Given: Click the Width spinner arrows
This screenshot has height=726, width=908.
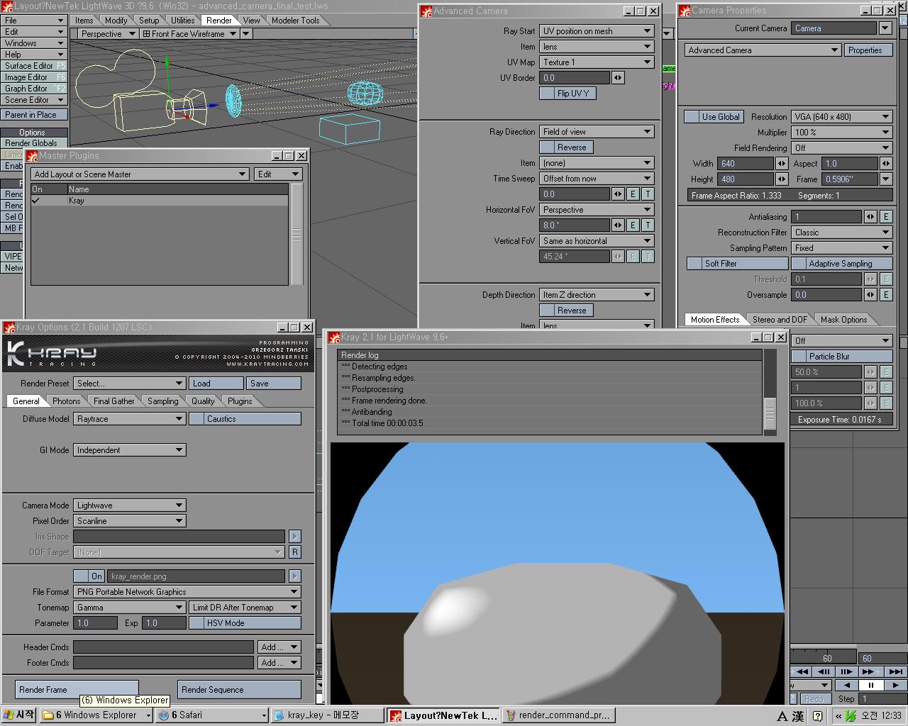Looking at the screenshot, I should (x=782, y=164).
